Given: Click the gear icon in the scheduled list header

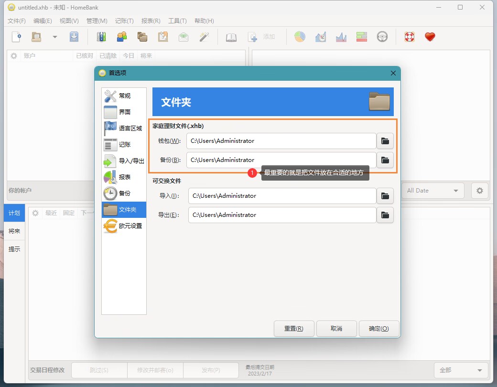Looking at the screenshot, I should (x=35, y=213).
